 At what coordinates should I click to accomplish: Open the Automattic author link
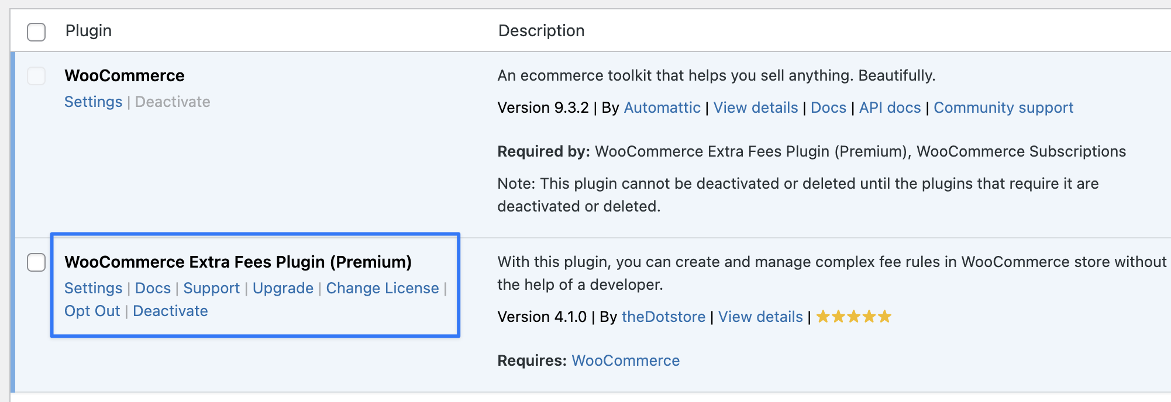click(x=662, y=108)
